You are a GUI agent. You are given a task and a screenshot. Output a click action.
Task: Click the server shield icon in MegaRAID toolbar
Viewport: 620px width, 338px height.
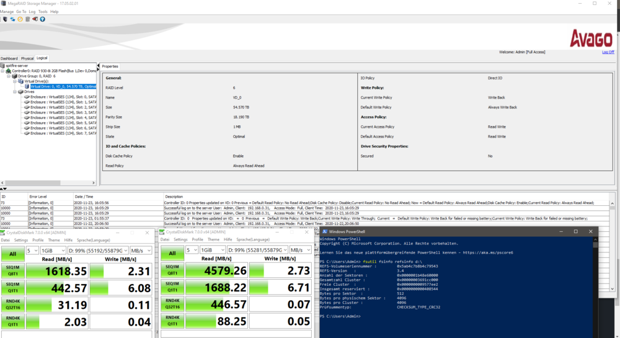(5, 19)
